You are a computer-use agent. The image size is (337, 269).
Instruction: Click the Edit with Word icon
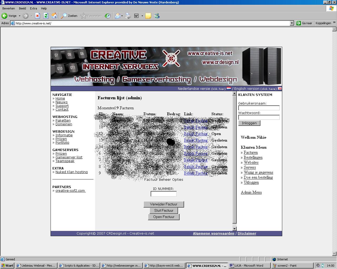pos(136,16)
